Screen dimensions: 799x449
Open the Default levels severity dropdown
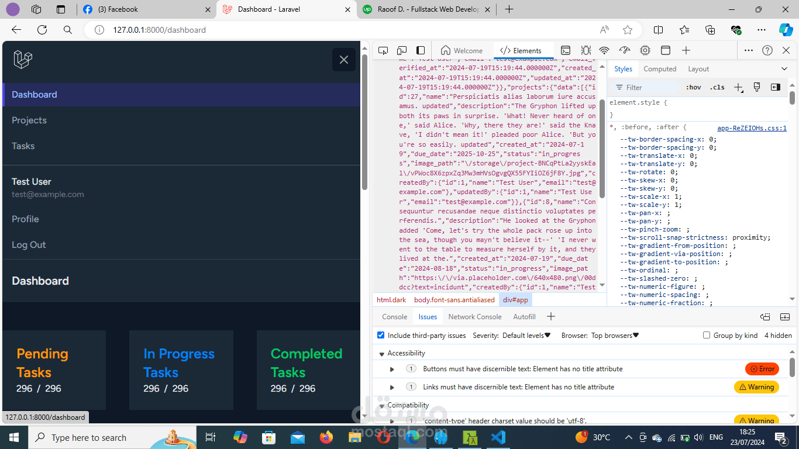coord(527,336)
